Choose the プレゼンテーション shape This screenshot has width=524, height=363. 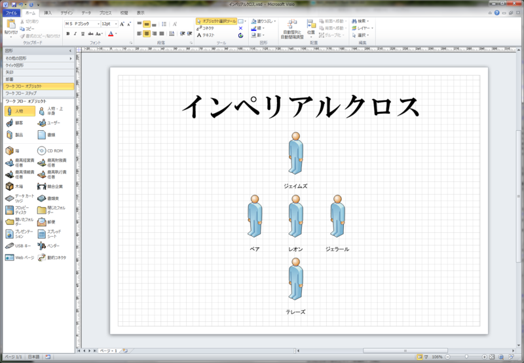pyautogui.click(x=20, y=234)
